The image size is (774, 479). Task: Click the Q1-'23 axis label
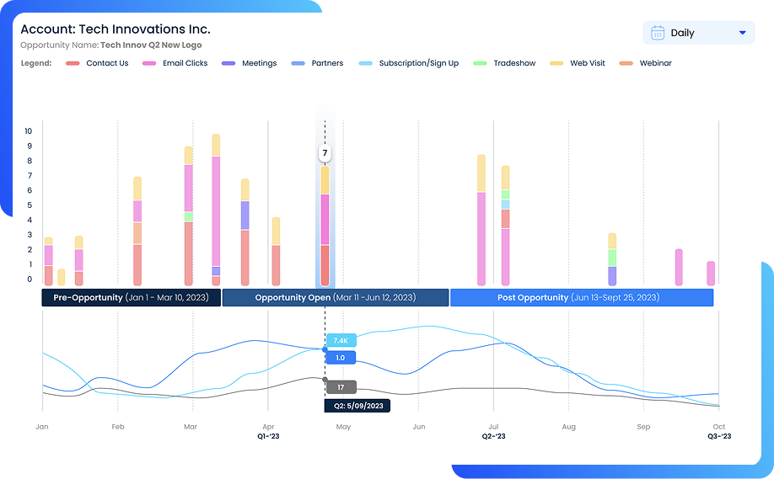[x=268, y=436]
